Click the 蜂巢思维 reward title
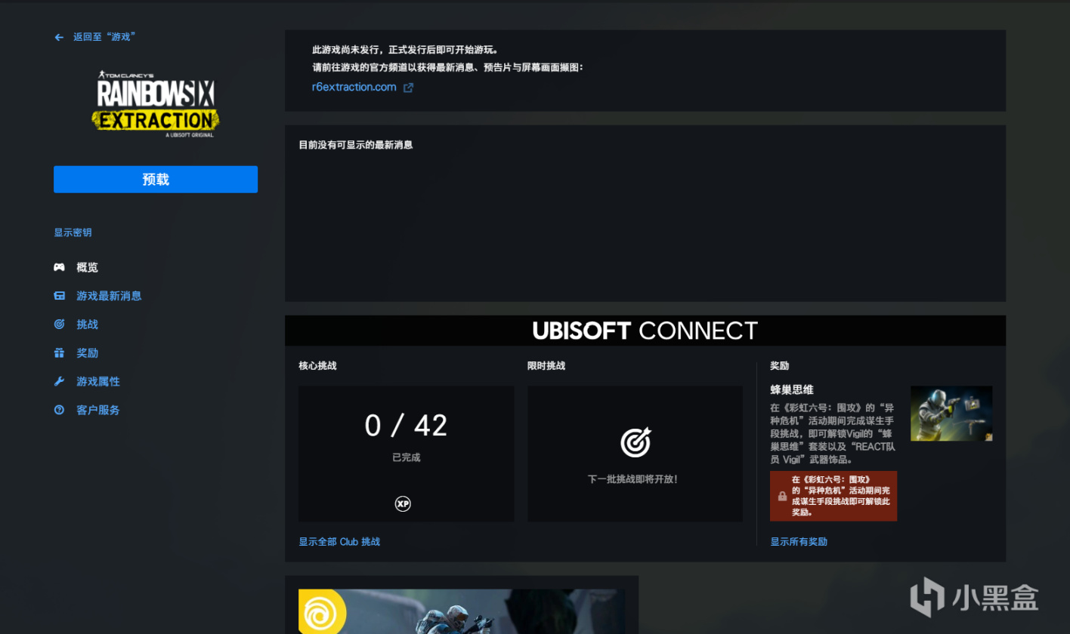1070x634 pixels. pos(792,390)
